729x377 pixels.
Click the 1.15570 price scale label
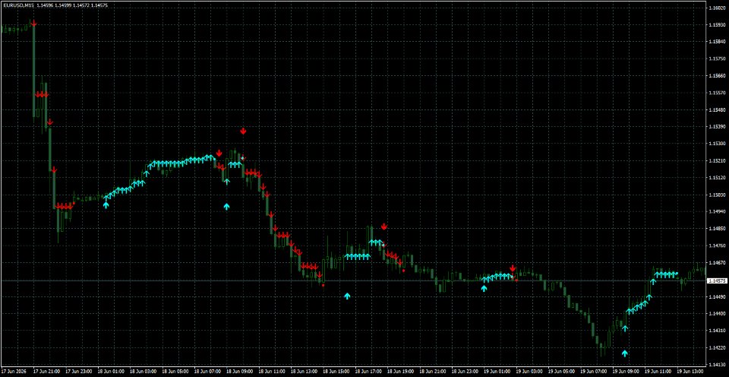716,93
